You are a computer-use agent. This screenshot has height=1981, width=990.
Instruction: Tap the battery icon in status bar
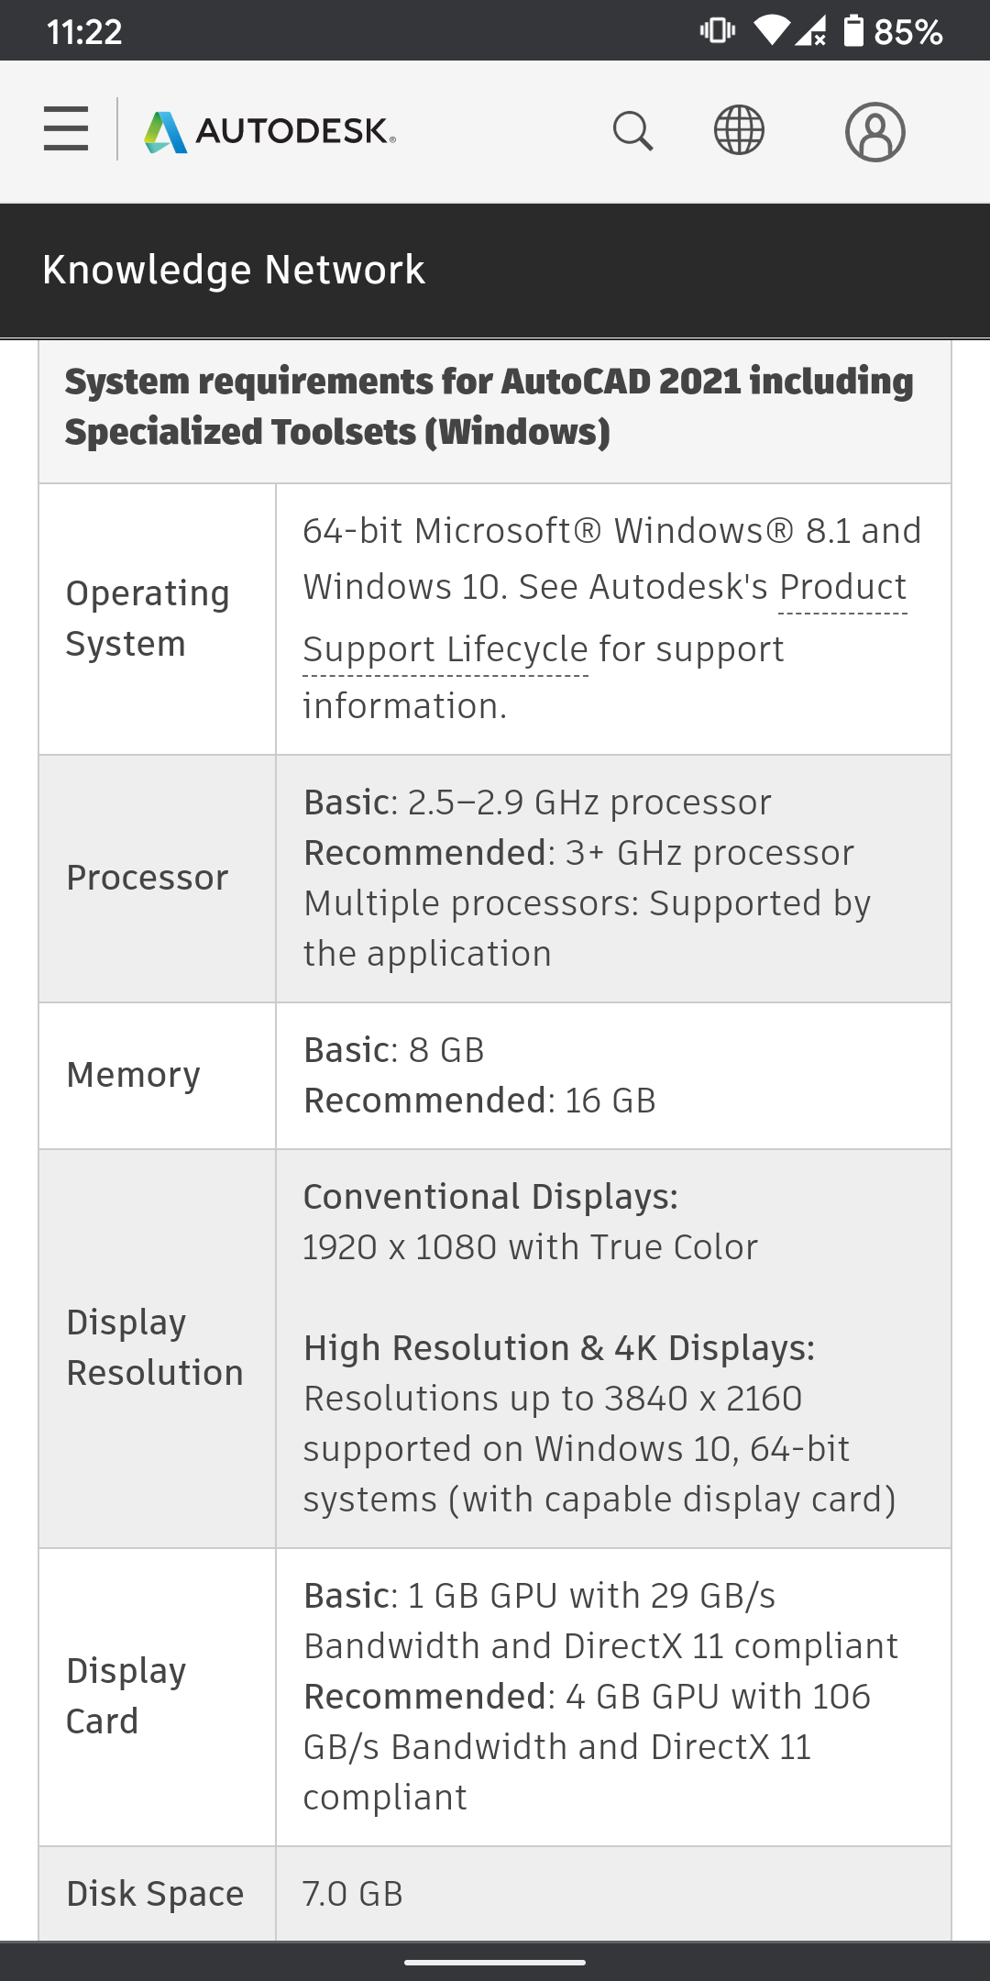click(853, 31)
